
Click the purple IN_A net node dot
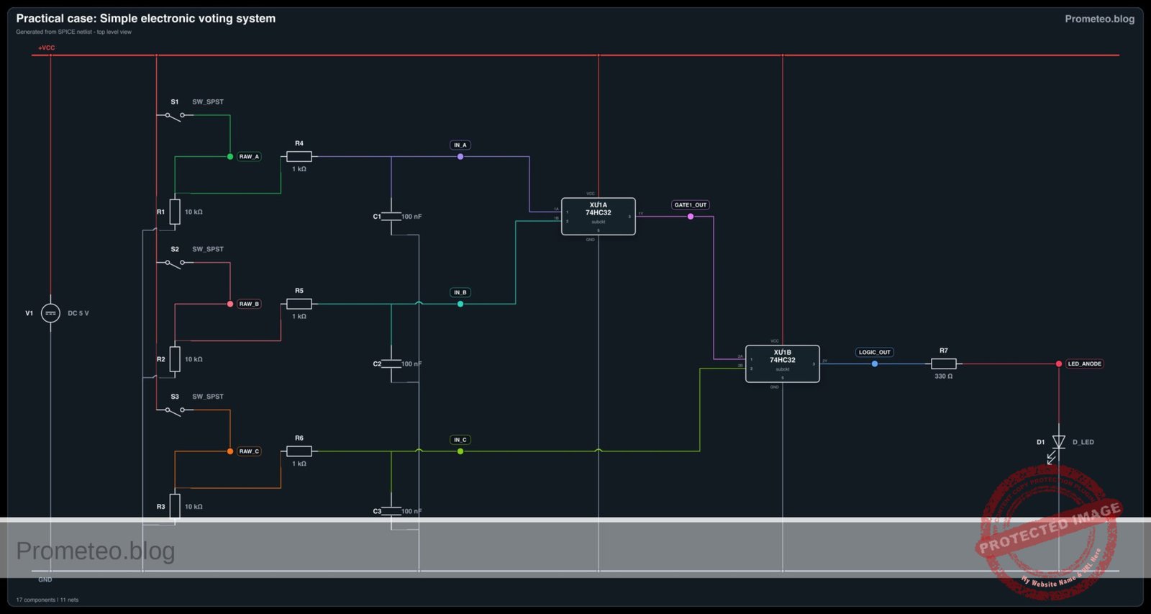[460, 156]
